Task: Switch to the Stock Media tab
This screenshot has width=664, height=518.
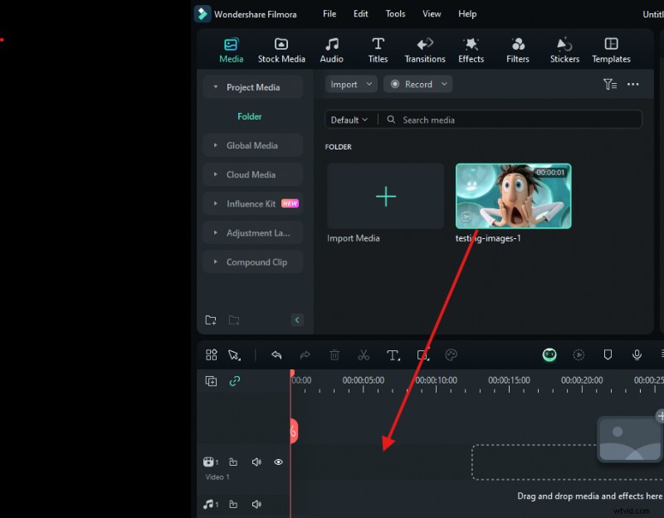Action: click(281, 49)
